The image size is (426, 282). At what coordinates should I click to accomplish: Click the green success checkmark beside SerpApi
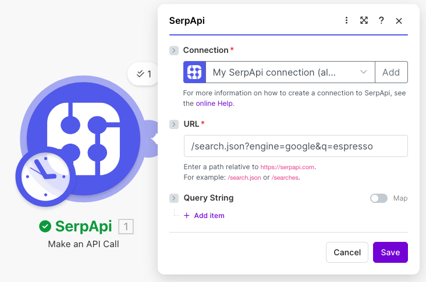click(x=45, y=226)
